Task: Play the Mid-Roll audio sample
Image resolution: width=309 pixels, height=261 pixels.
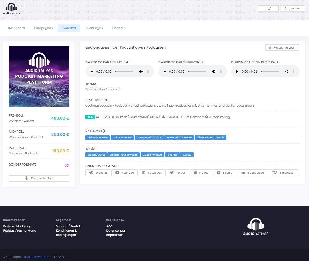Action: (x=164, y=71)
